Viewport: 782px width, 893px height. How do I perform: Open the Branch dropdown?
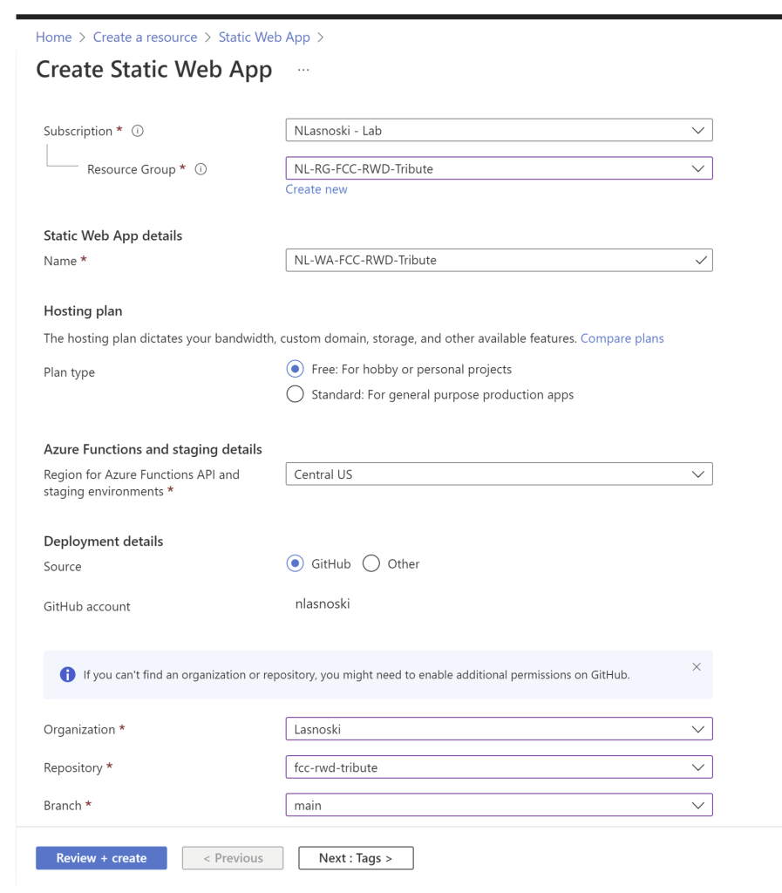point(499,805)
